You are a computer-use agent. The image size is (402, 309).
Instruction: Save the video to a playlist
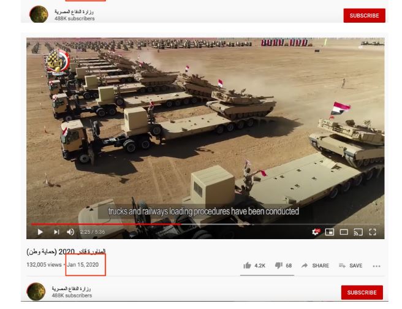pos(351,265)
